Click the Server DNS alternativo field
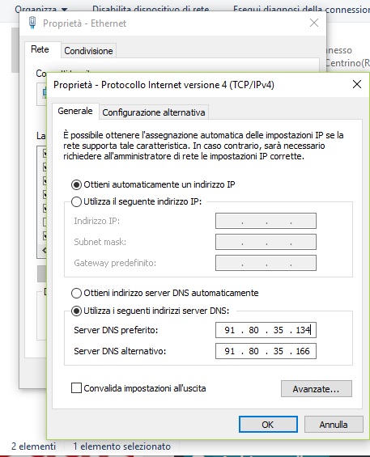This screenshot has width=370, height=457. pyautogui.click(x=266, y=351)
